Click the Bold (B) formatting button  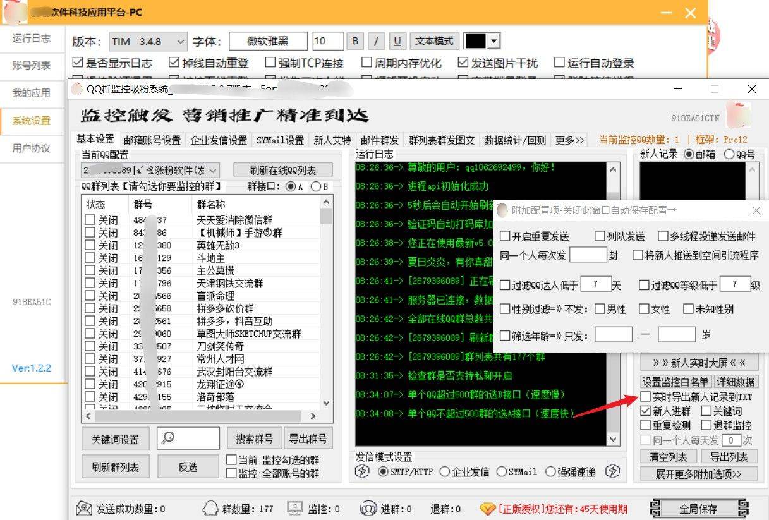[x=355, y=41]
